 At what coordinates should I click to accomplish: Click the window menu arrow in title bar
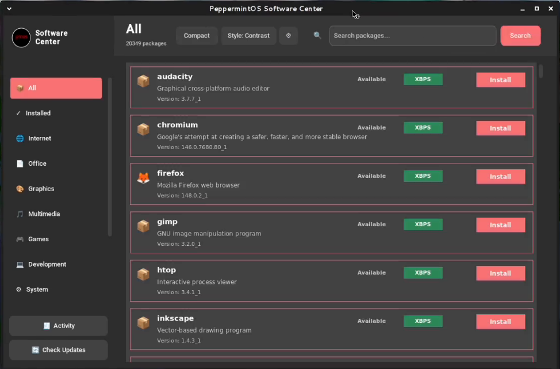9,9
